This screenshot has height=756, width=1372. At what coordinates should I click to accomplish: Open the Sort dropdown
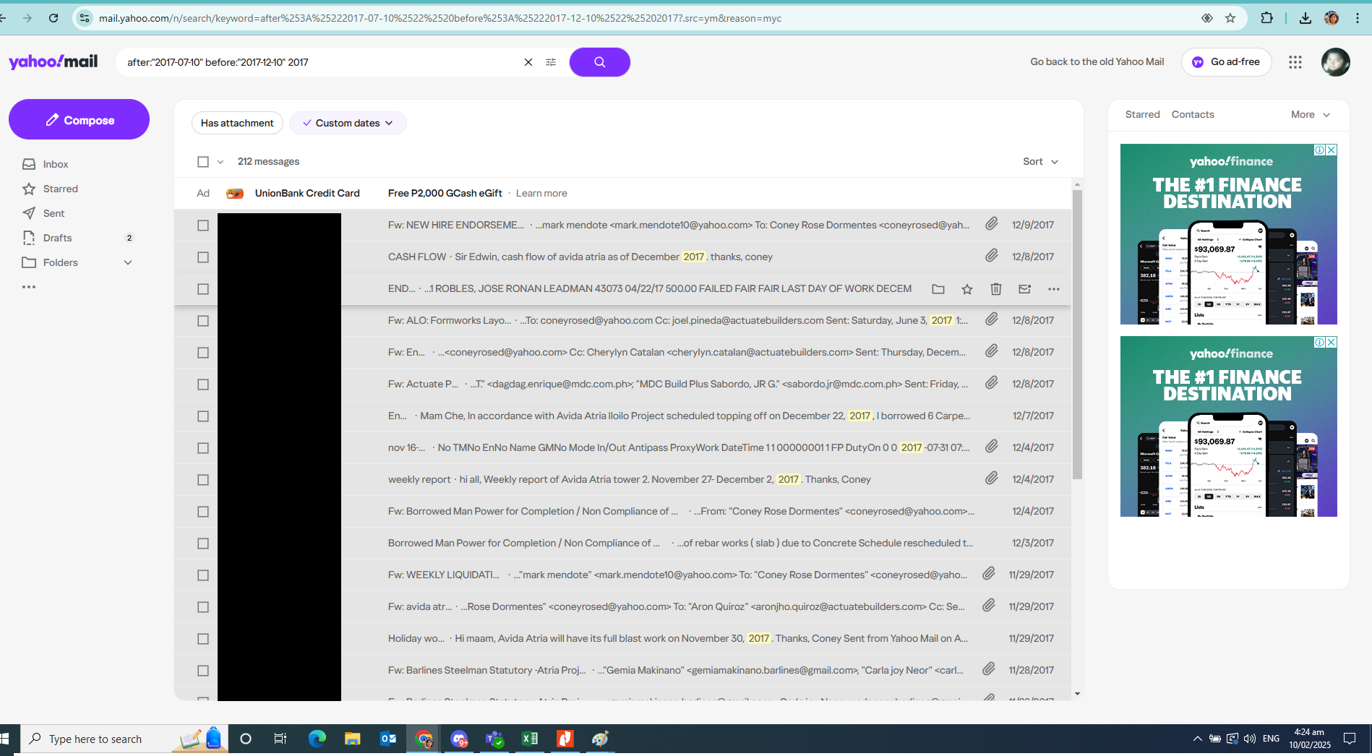[1040, 161]
